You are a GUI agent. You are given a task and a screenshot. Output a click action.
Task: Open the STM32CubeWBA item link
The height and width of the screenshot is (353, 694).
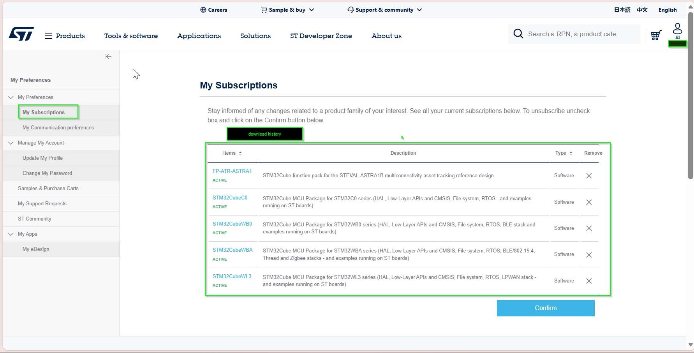233,250
